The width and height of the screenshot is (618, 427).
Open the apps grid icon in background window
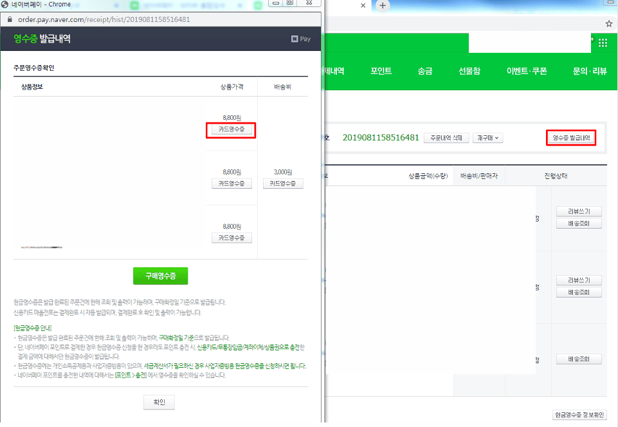[x=603, y=43]
